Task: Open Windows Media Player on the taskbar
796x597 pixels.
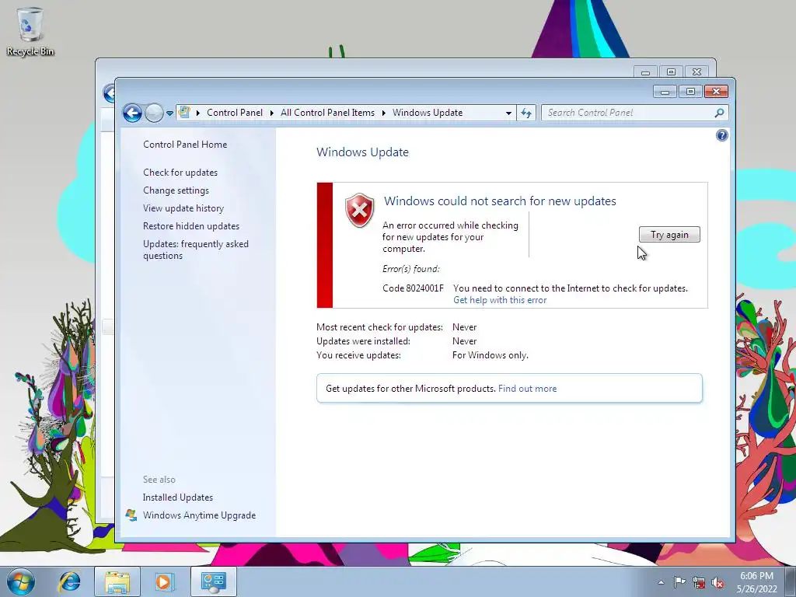Action: [164, 581]
